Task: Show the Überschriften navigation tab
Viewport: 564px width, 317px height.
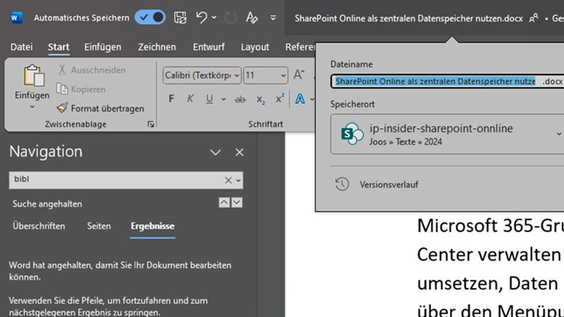Action: point(39,226)
